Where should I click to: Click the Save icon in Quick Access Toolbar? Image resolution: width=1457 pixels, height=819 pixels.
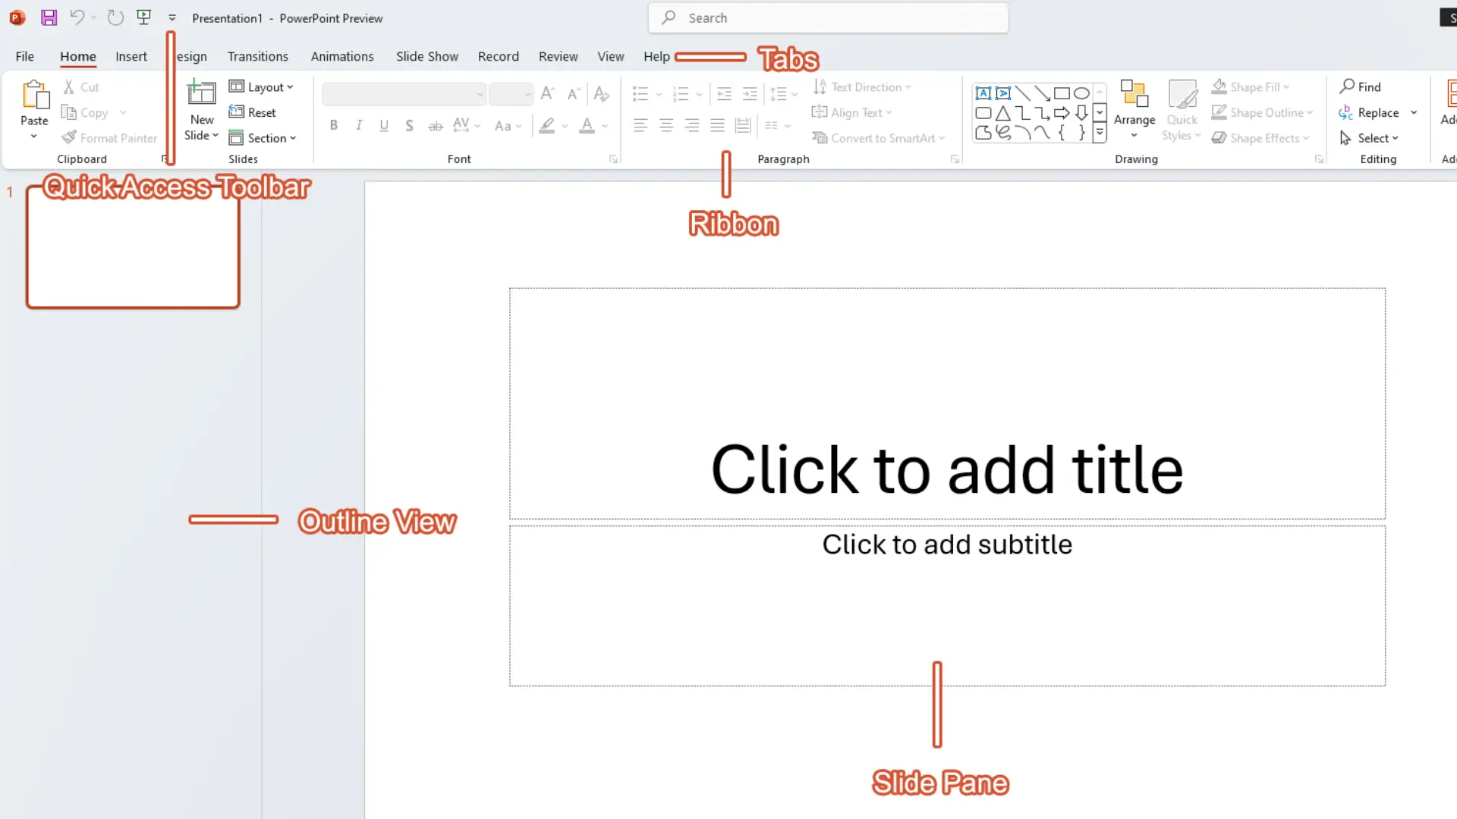coord(49,17)
